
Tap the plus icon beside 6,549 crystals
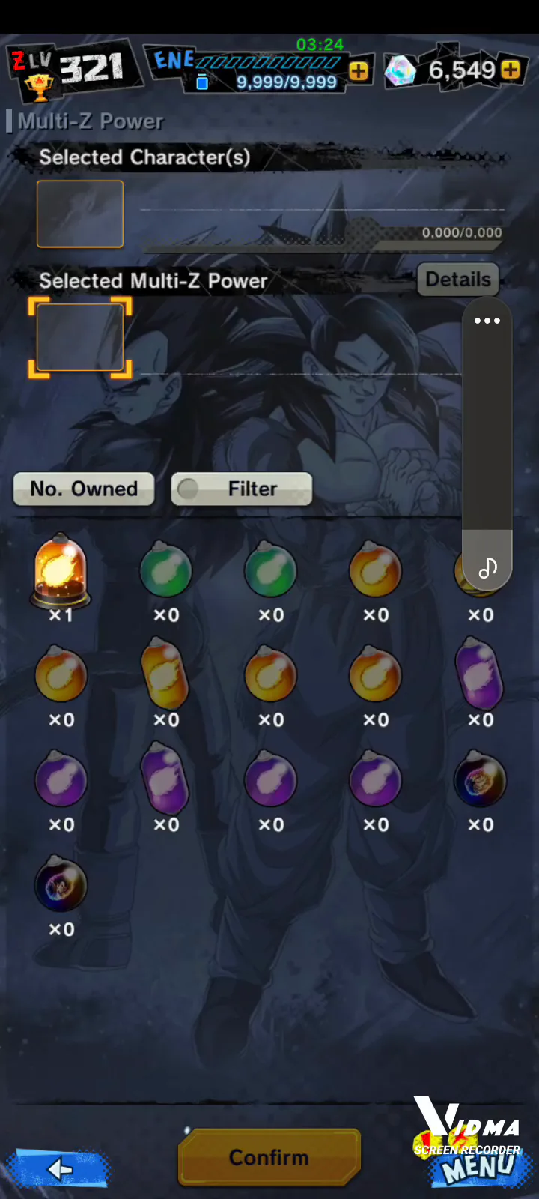pos(511,70)
